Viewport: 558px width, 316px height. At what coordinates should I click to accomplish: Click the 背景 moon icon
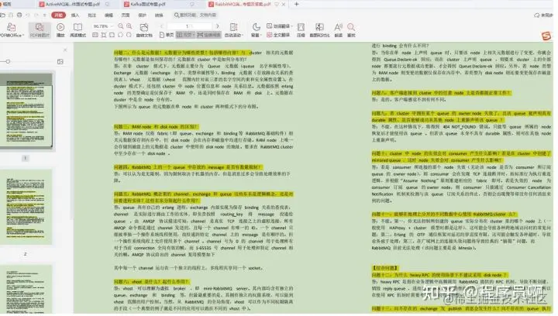256,27
